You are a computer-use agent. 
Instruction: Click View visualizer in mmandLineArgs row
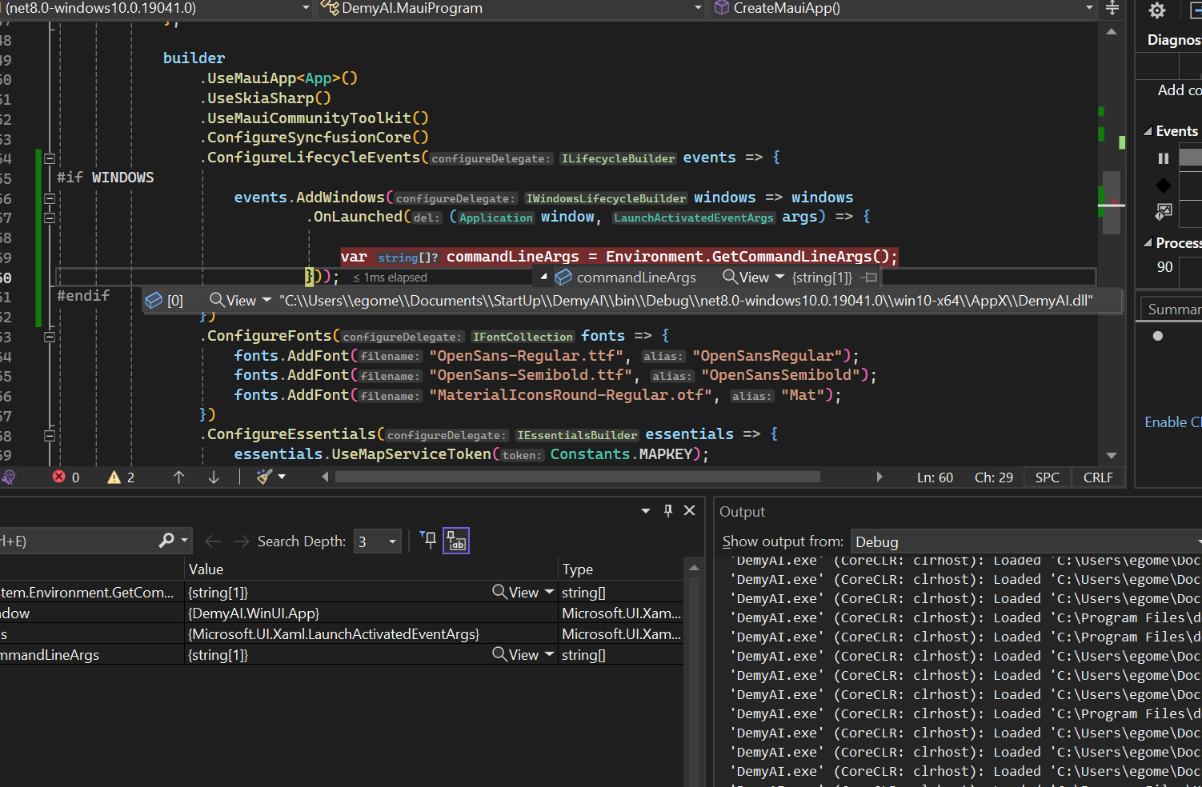tap(515, 654)
